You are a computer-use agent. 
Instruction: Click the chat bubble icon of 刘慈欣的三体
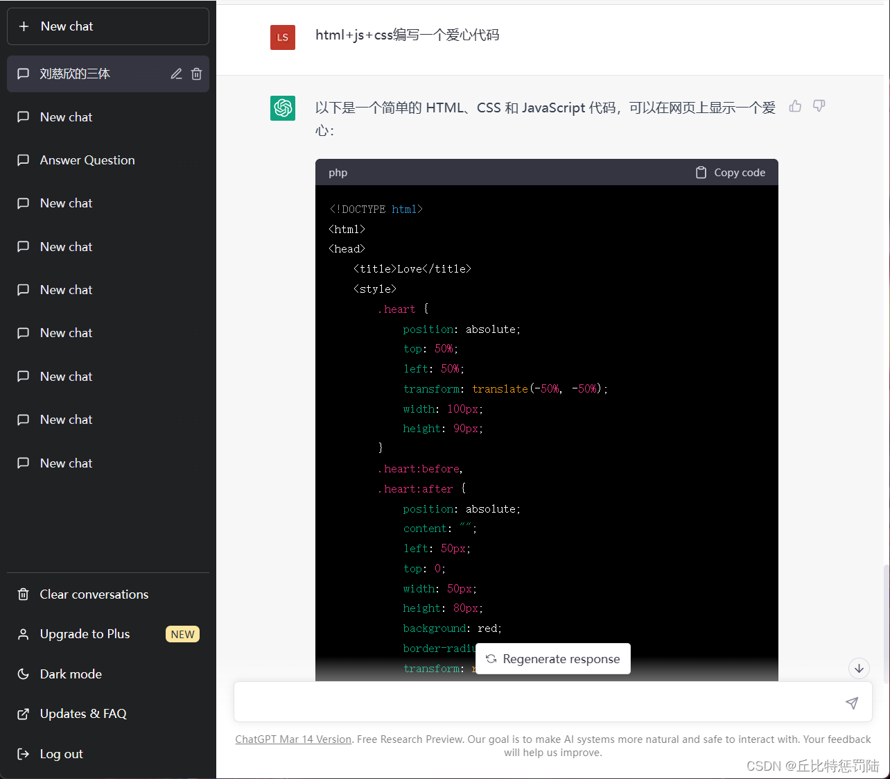pos(23,74)
